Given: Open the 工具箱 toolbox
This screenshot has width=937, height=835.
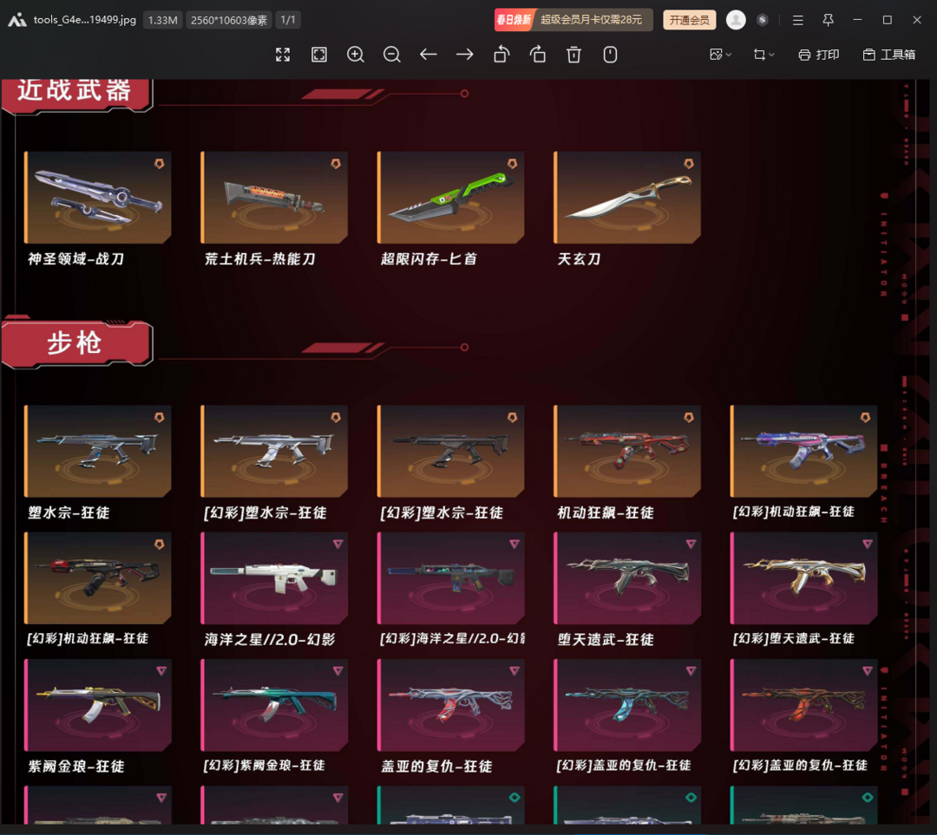Looking at the screenshot, I should click(x=889, y=55).
